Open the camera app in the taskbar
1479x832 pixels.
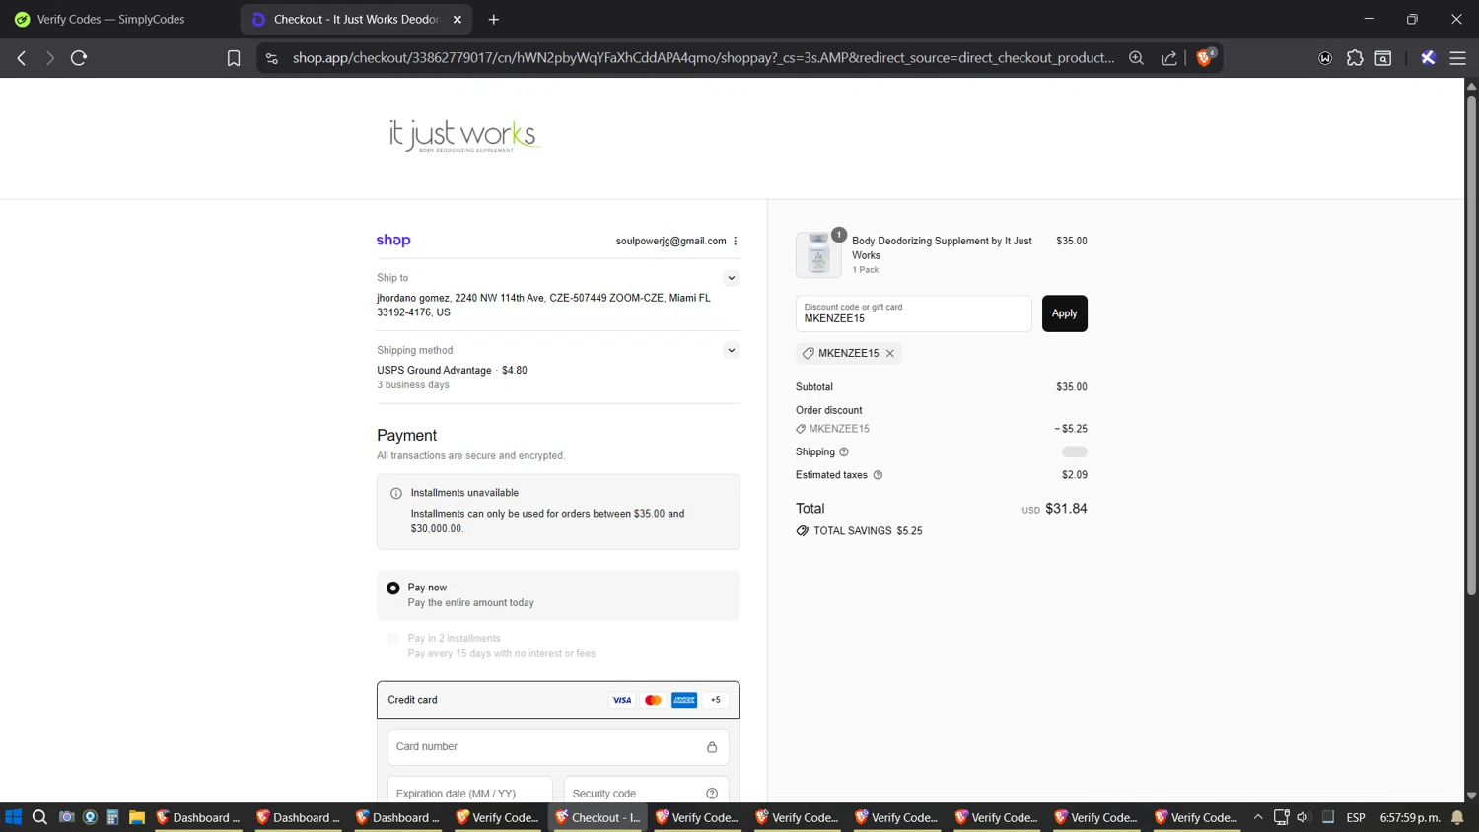(x=66, y=817)
